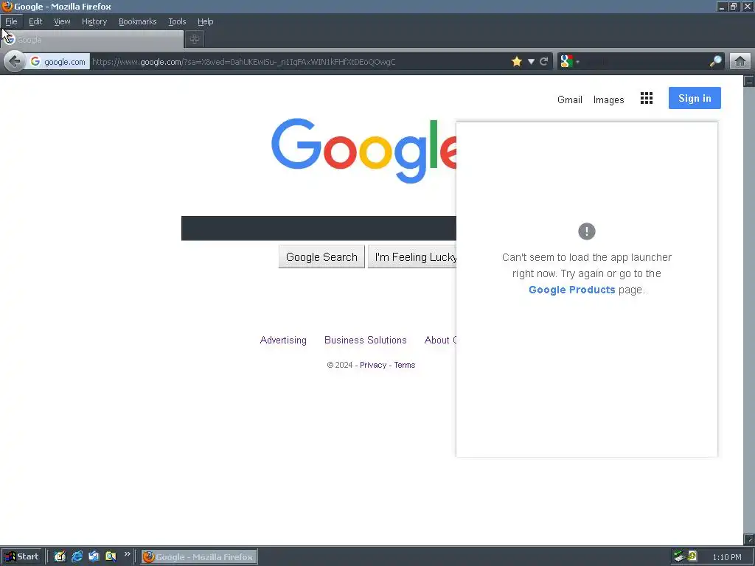Click the blue Sign in button
The width and height of the screenshot is (755, 566).
tap(695, 98)
